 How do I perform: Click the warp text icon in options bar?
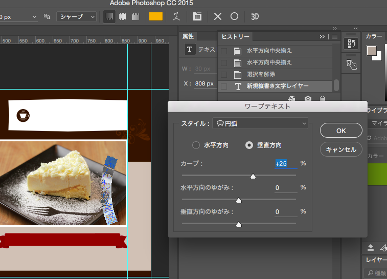coord(176,16)
